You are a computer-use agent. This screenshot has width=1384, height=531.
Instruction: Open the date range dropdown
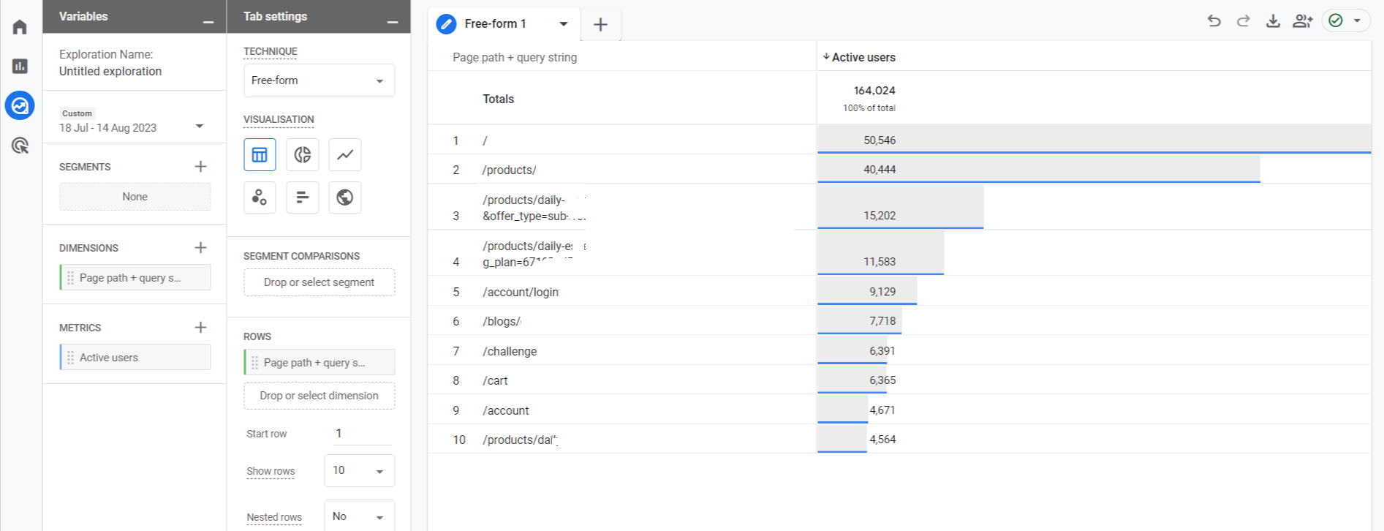coord(199,127)
